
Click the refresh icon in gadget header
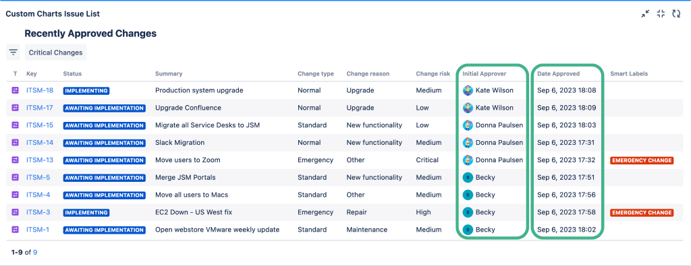coord(676,13)
